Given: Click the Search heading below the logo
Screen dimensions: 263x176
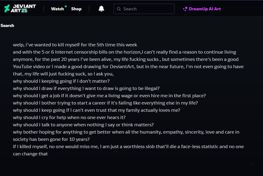Looking at the screenshot, I should click(x=7, y=25).
